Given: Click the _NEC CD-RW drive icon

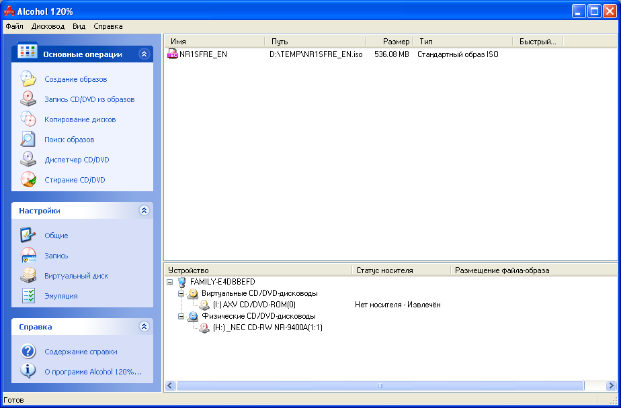Looking at the screenshot, I should 204,327.
